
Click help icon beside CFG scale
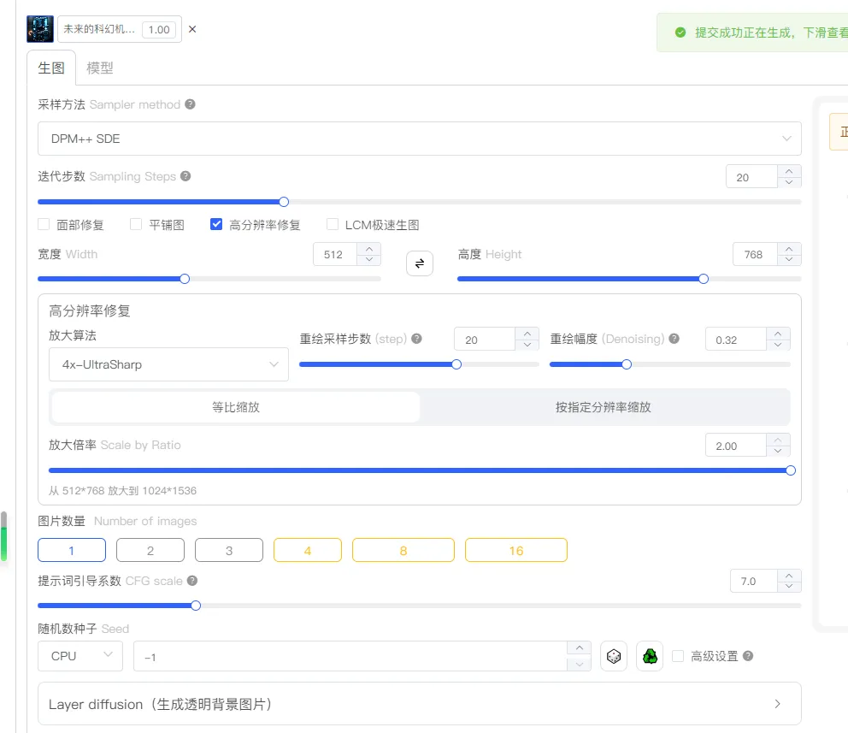192,581
